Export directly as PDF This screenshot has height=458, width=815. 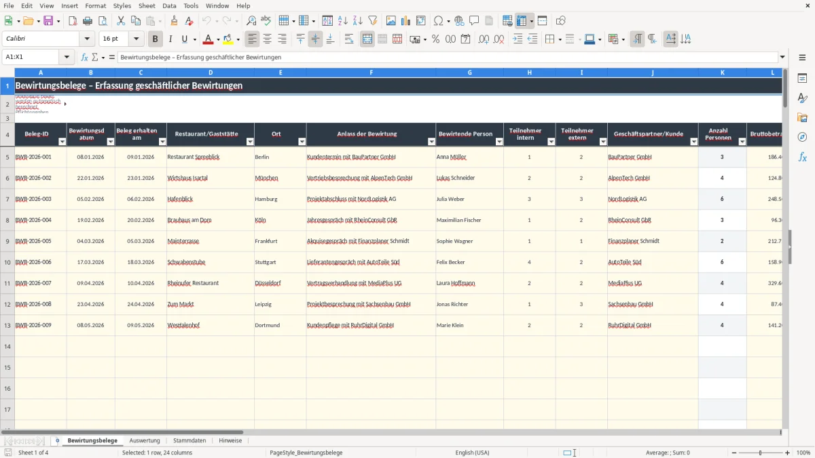pyautogui.click(x=73, y=21)
